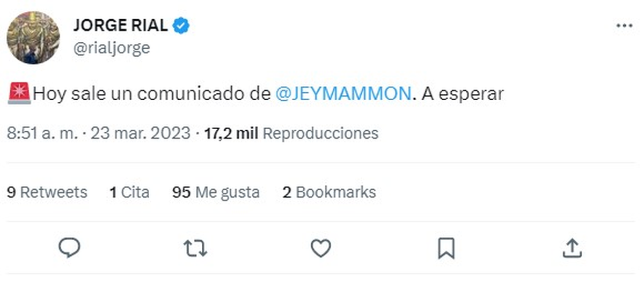Like the tweet with heart icon
The image size is (644, 282).
(x=321, y=248)
